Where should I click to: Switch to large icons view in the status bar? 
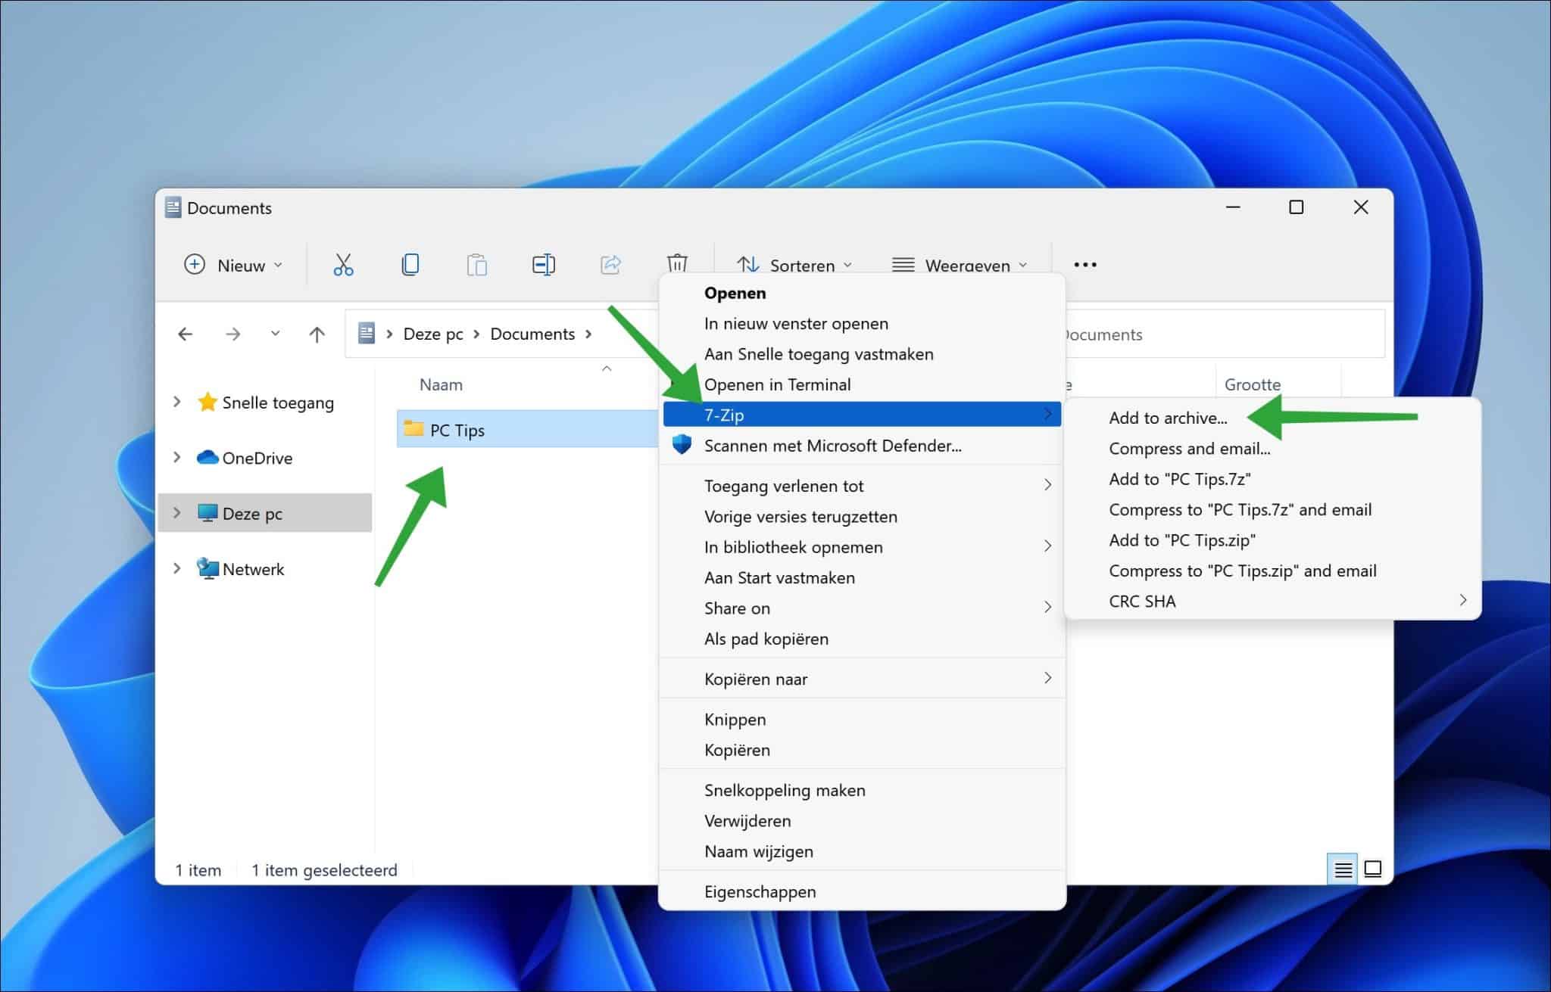point(1372,870)
